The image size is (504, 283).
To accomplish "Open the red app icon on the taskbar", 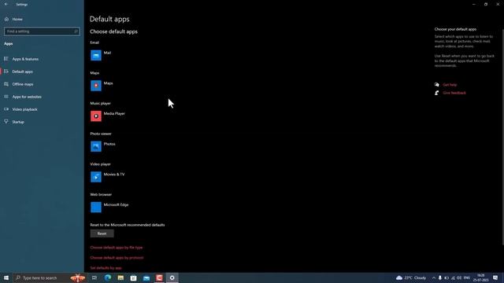I will click(159, 277).
